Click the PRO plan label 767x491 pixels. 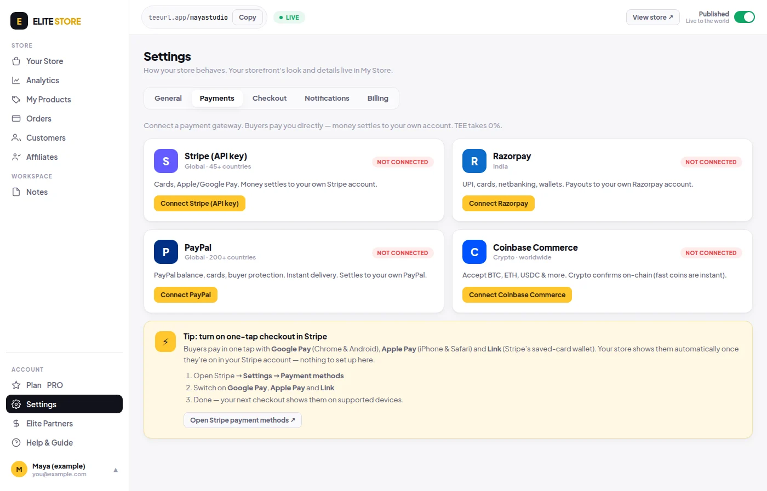[x=55, y=385]
